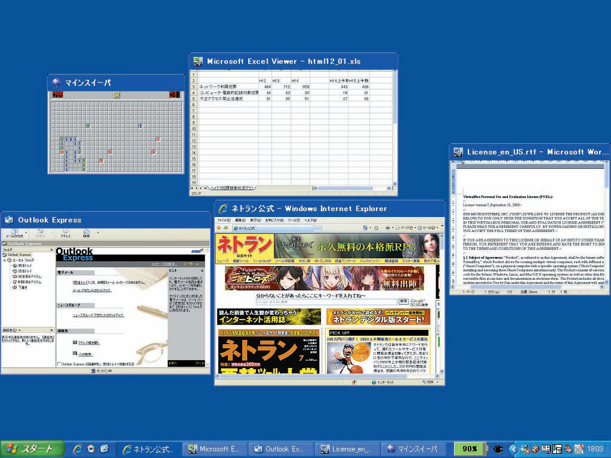Click the msn logo in Outlook Express
This screenshot has width=611, height=458.
point(197,251)
